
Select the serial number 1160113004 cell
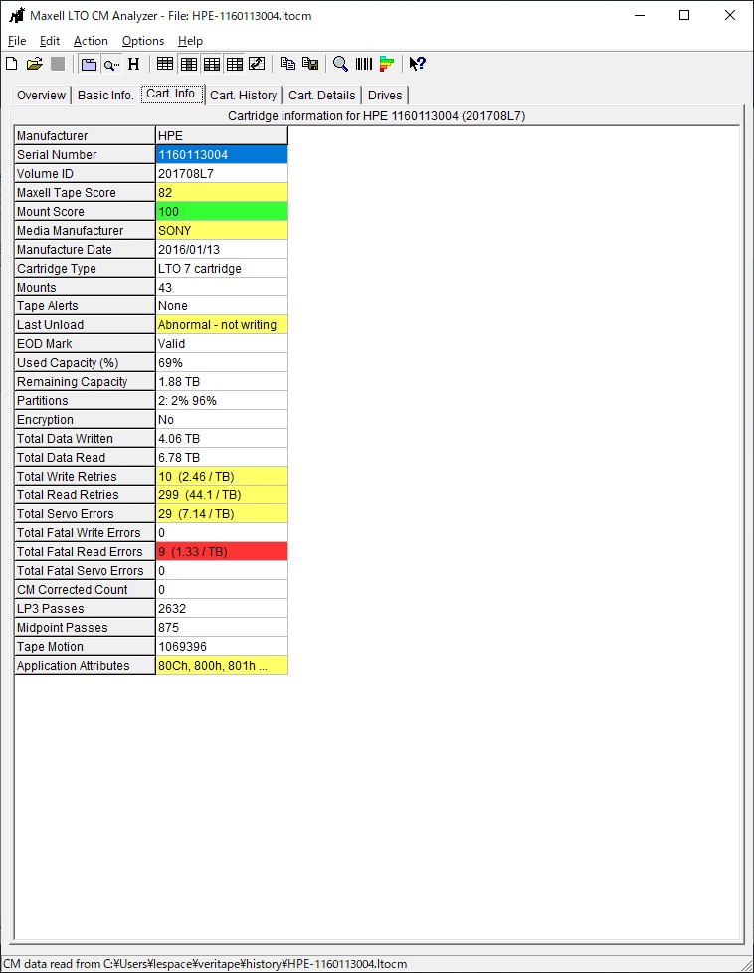[x=222, y=154]
